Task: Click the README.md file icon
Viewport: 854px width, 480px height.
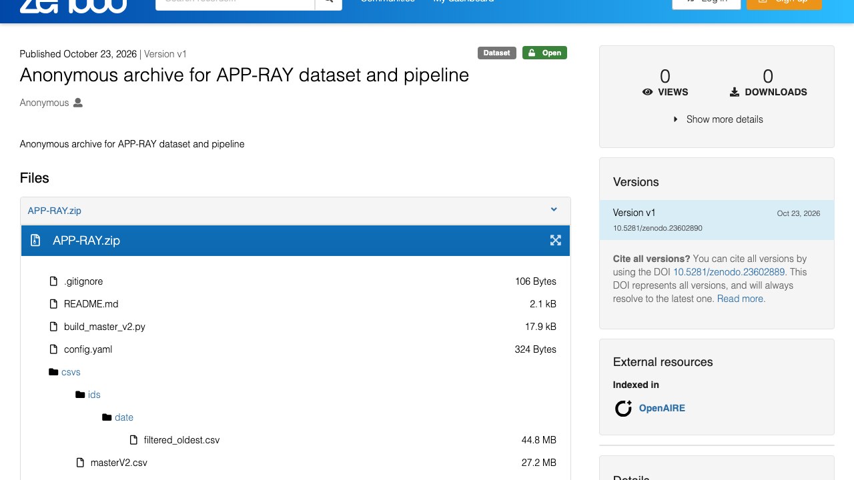Action: (x=53, y=304)
